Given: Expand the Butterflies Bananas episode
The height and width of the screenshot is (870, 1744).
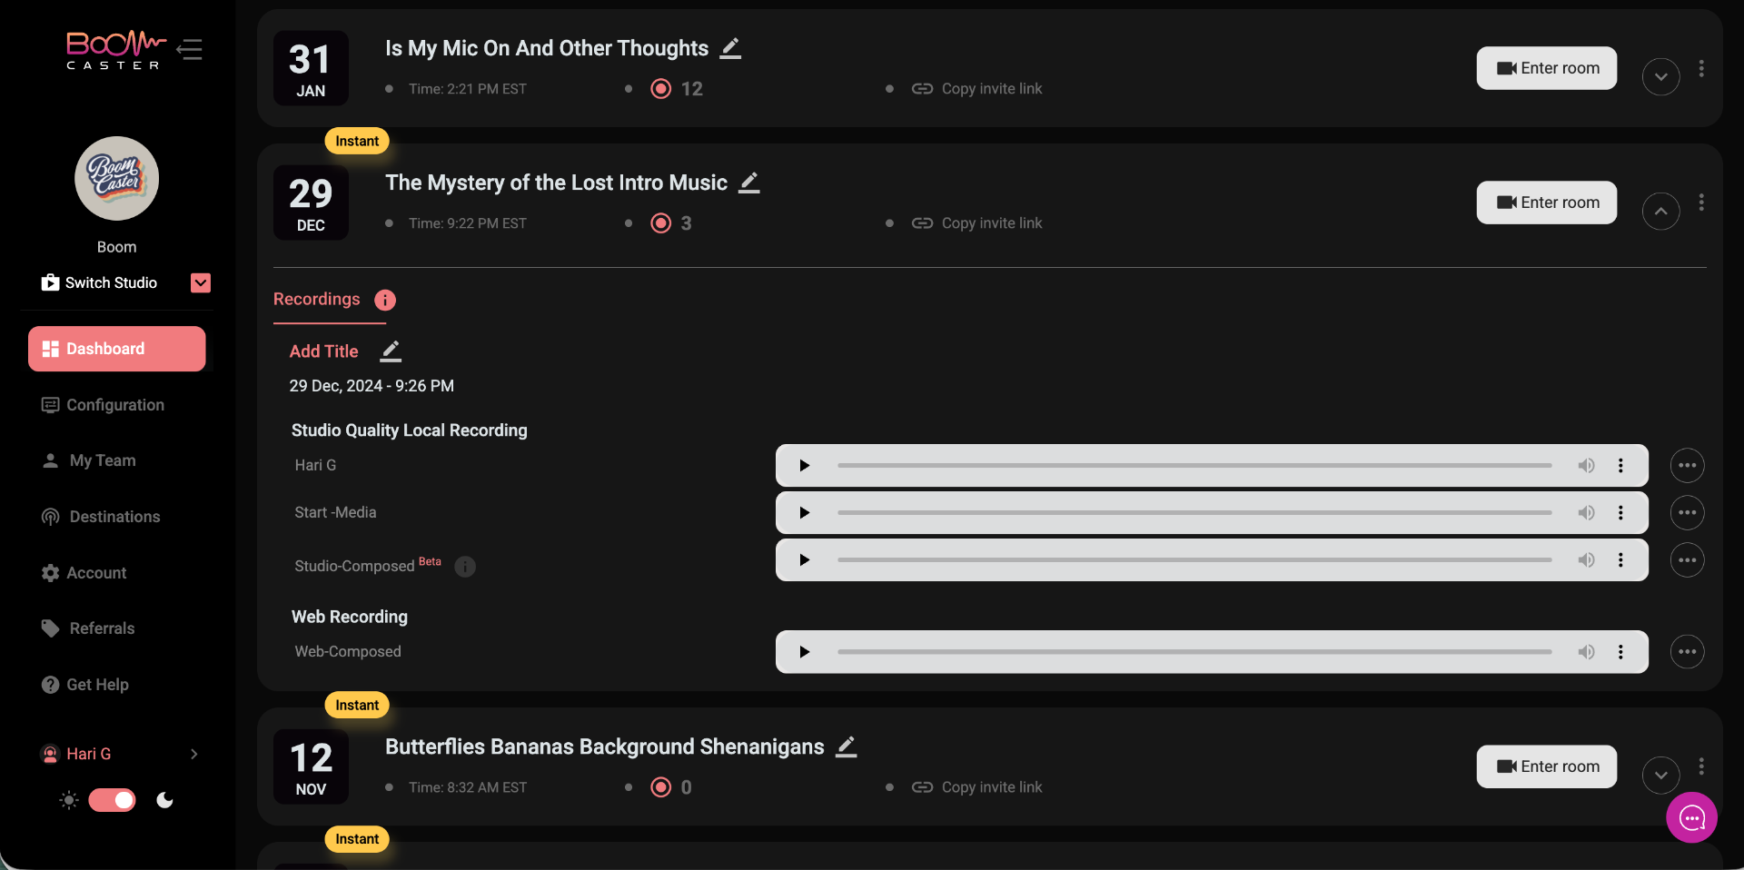Looking at the screenshot, I should coord(1660,776).
